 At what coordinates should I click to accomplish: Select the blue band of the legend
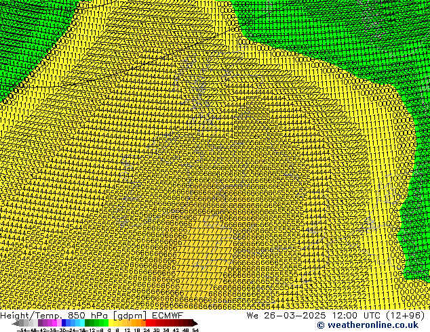tap(73, 323)
